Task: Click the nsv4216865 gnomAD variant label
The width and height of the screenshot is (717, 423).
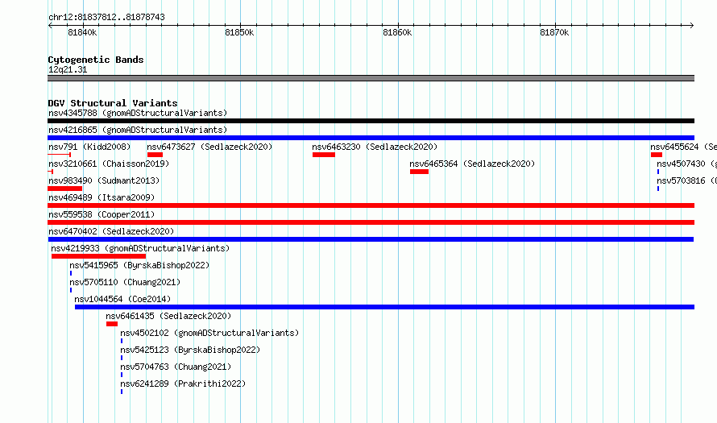Action: (138, 130)
